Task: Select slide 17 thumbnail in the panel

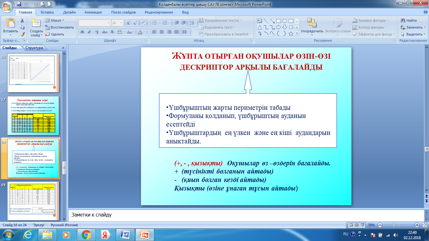Action: click(x=33, y=115)
